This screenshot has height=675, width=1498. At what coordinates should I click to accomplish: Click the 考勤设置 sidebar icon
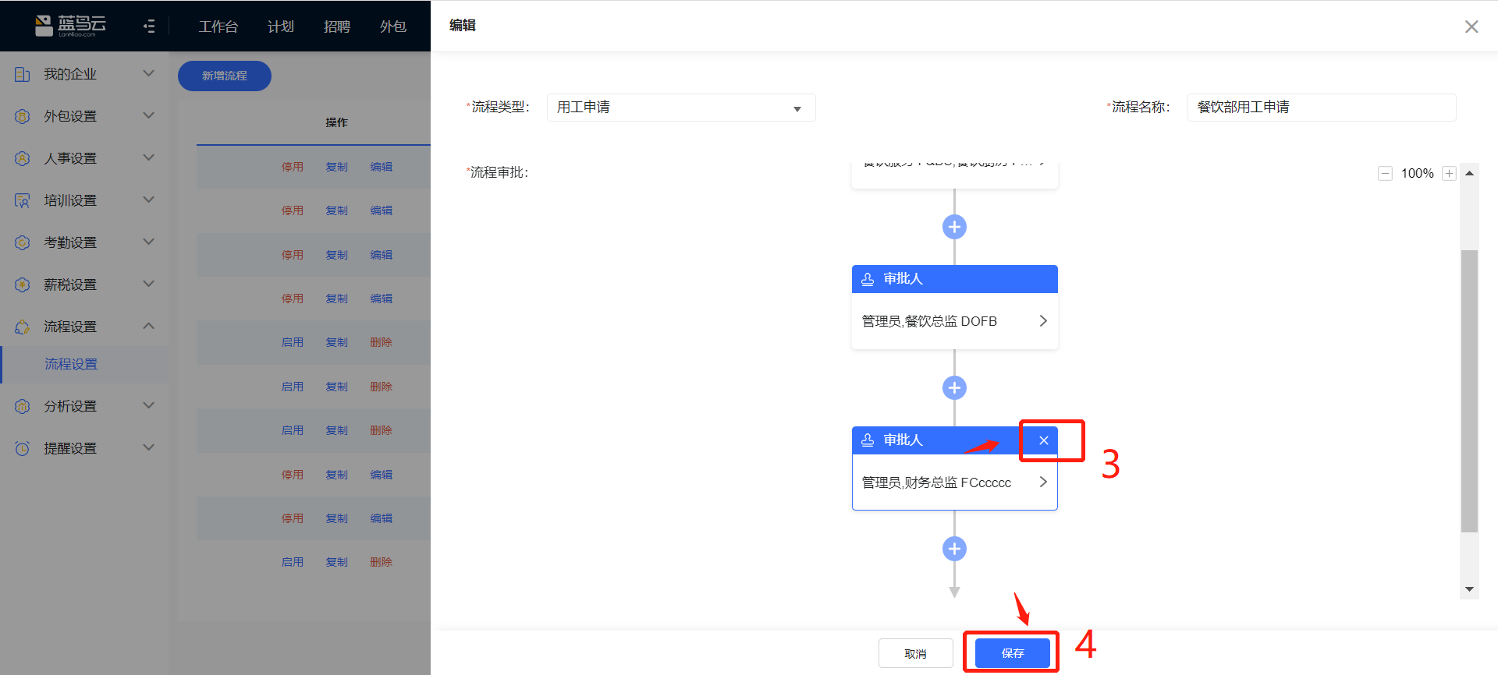coord(23,242)
